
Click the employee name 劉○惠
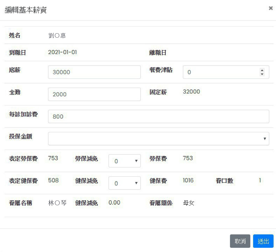pyautogui.click(x=57, y=36)
